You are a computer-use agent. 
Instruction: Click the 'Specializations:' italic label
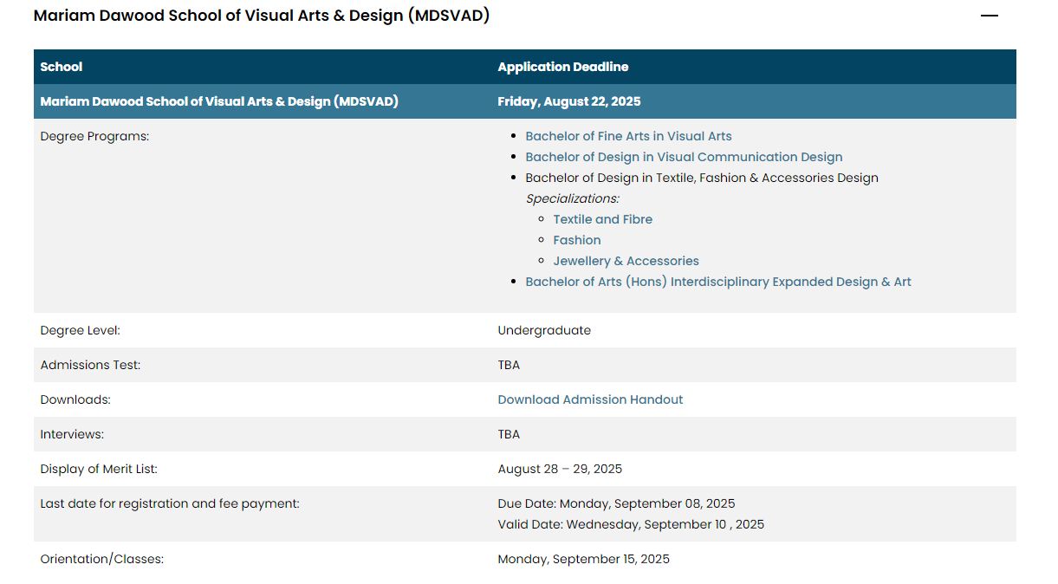point(573,198)
